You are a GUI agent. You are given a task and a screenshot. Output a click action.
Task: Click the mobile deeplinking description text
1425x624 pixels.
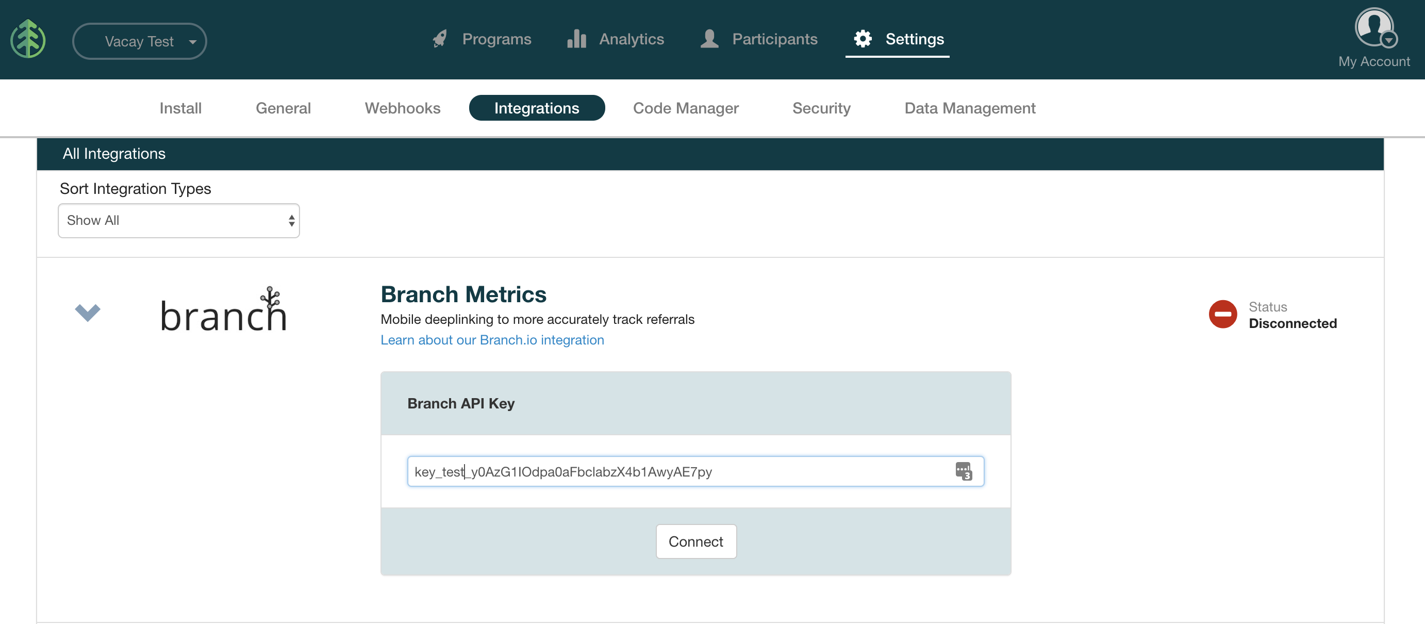click(537, 319)
